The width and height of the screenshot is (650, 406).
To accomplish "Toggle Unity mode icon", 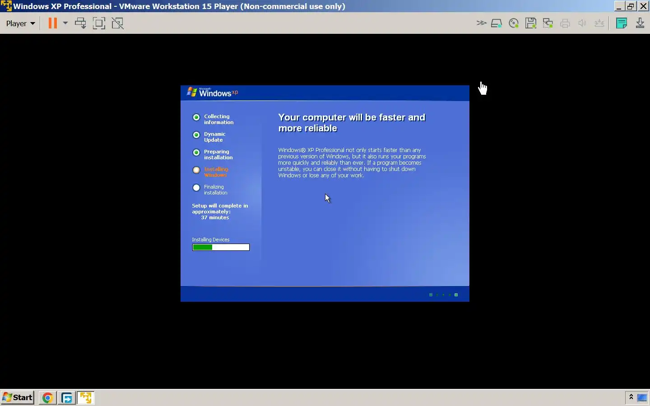I will pos(118,23).
